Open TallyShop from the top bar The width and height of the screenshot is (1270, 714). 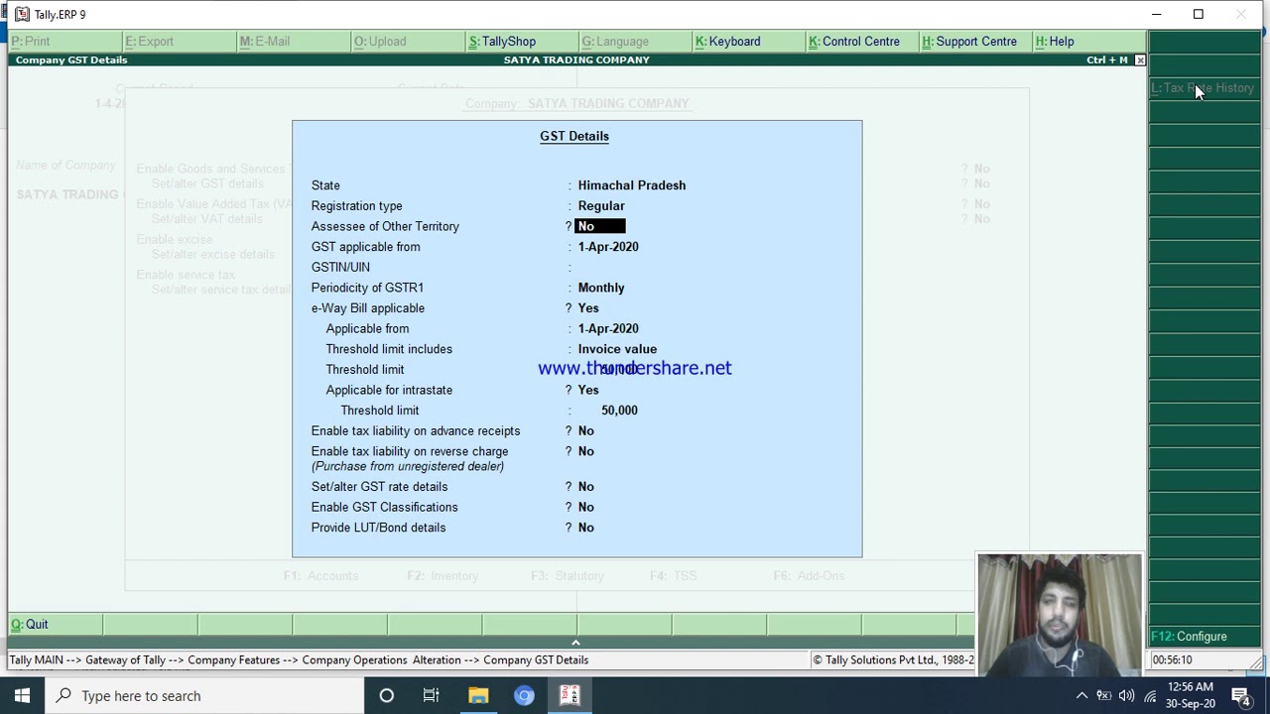point(502,42)
